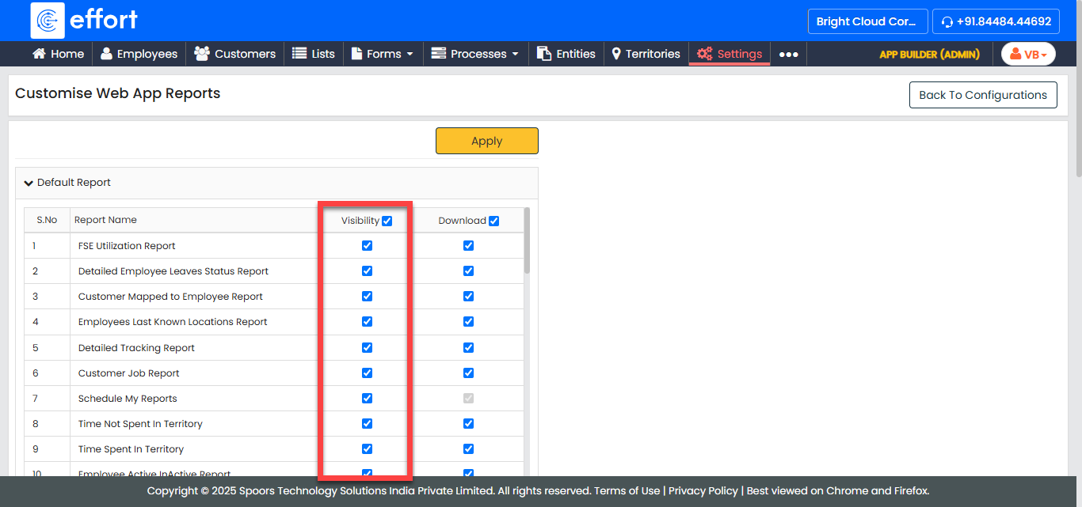Open the Processes dropdown menu
The width and height of the screenshot is (1082, 507).
(474, 54)
